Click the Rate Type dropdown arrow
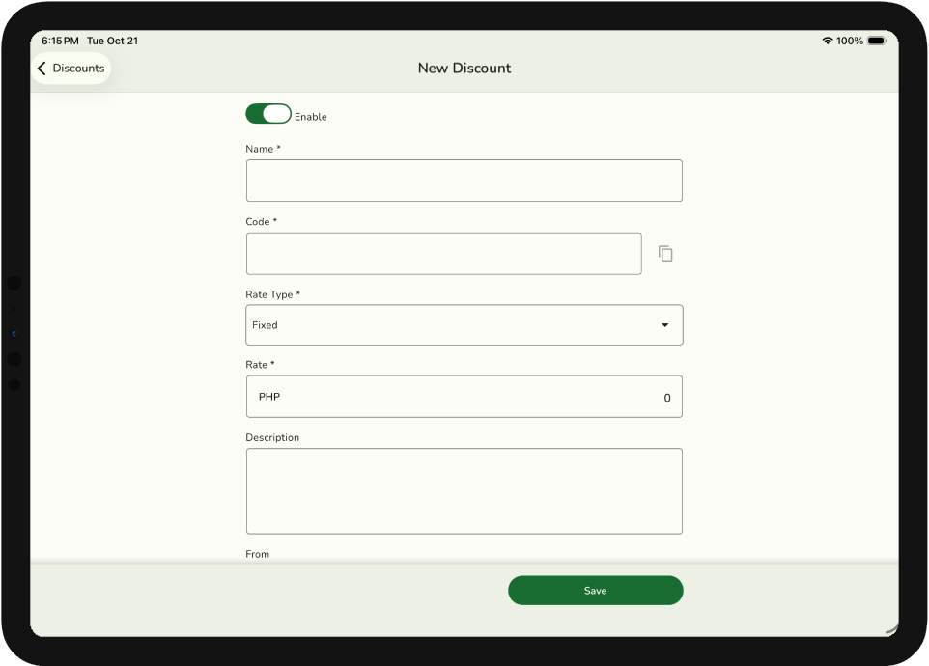The image size is (929, 666). tap(664, 325)
